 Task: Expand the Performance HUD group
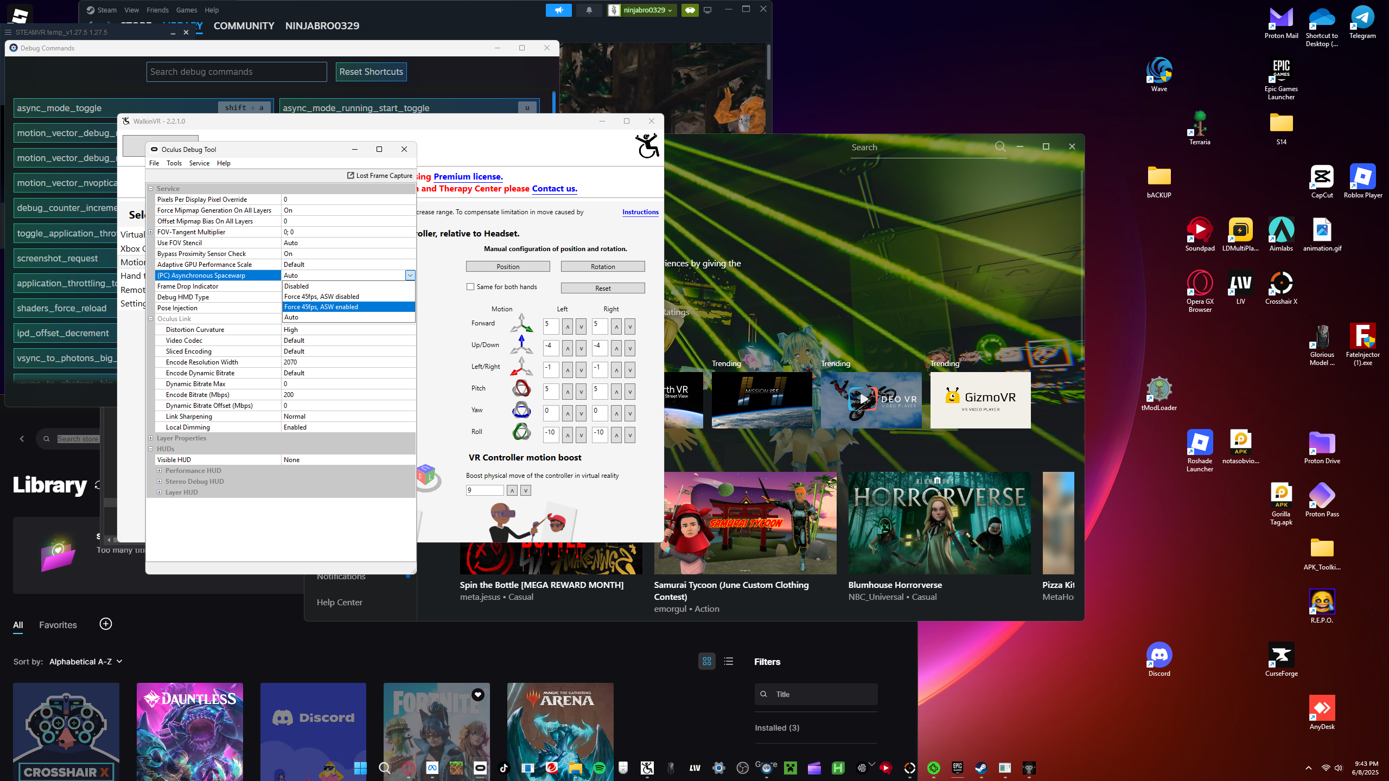[x=160, y=471]
